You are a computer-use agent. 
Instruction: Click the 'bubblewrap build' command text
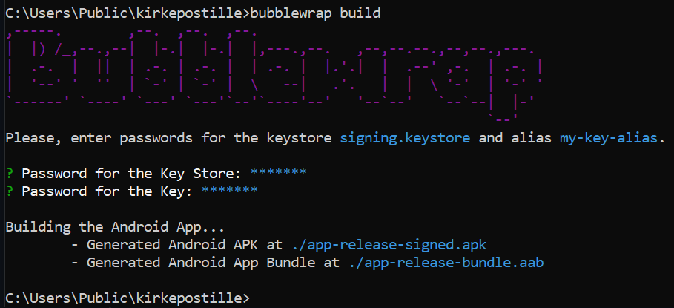point(315,13)
